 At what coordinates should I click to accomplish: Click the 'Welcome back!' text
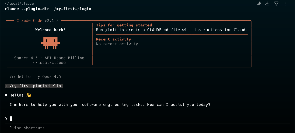point(51,30)
